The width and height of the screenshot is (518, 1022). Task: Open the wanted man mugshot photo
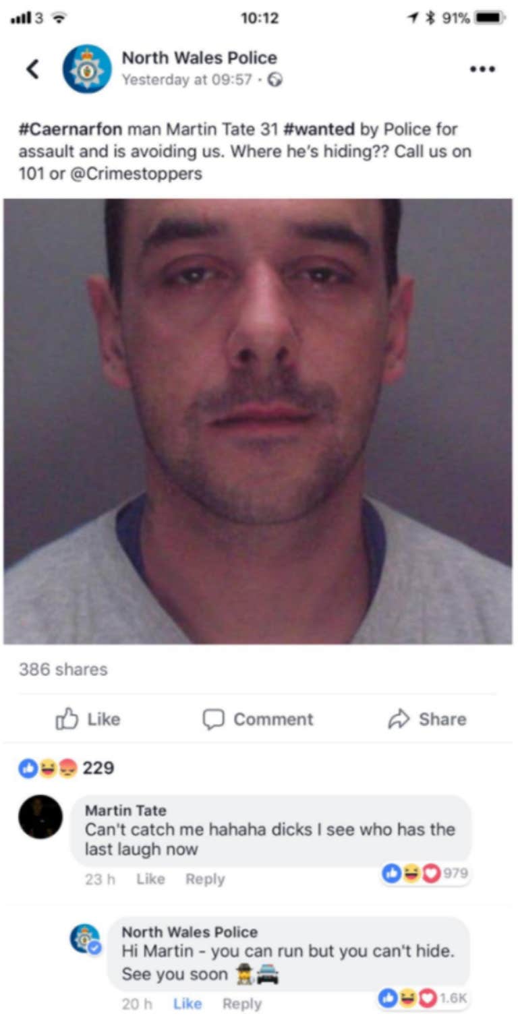258,421
